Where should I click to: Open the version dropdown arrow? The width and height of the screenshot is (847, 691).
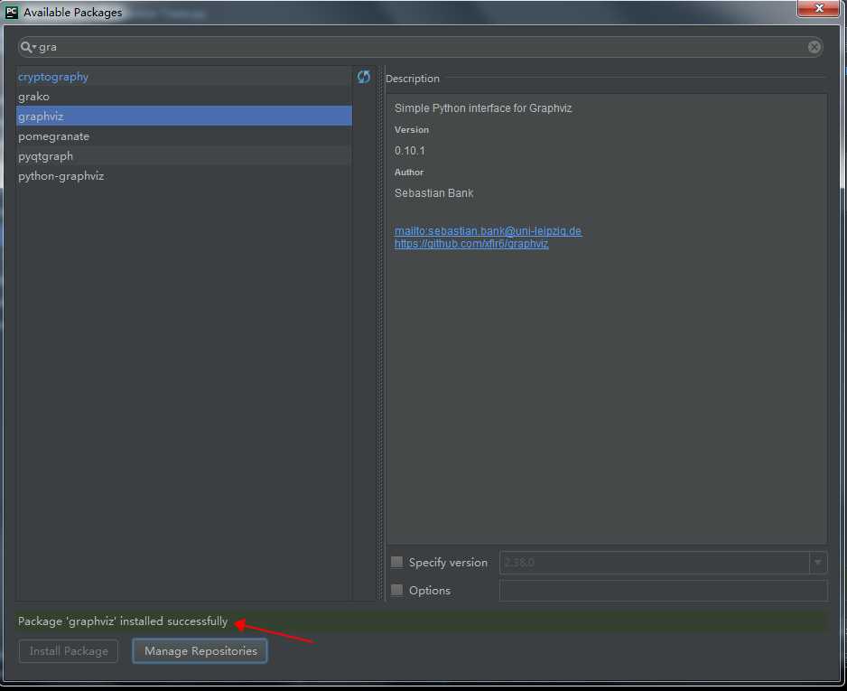tap(818, 563)
